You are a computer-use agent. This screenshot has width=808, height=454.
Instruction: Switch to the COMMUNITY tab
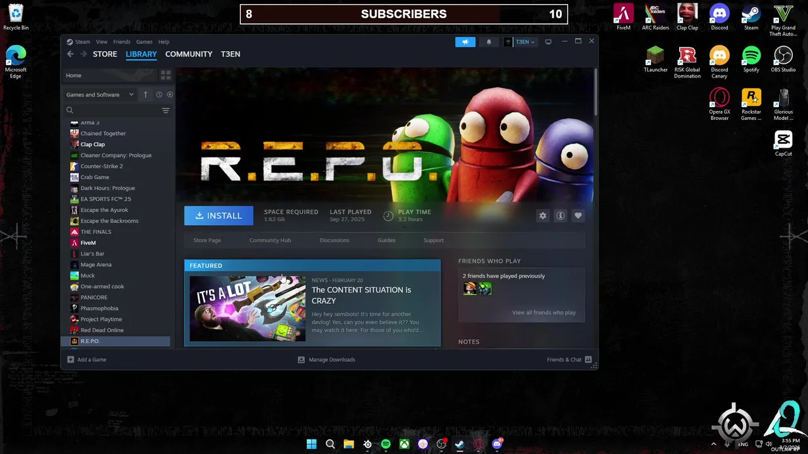click(x=189, y=54)
